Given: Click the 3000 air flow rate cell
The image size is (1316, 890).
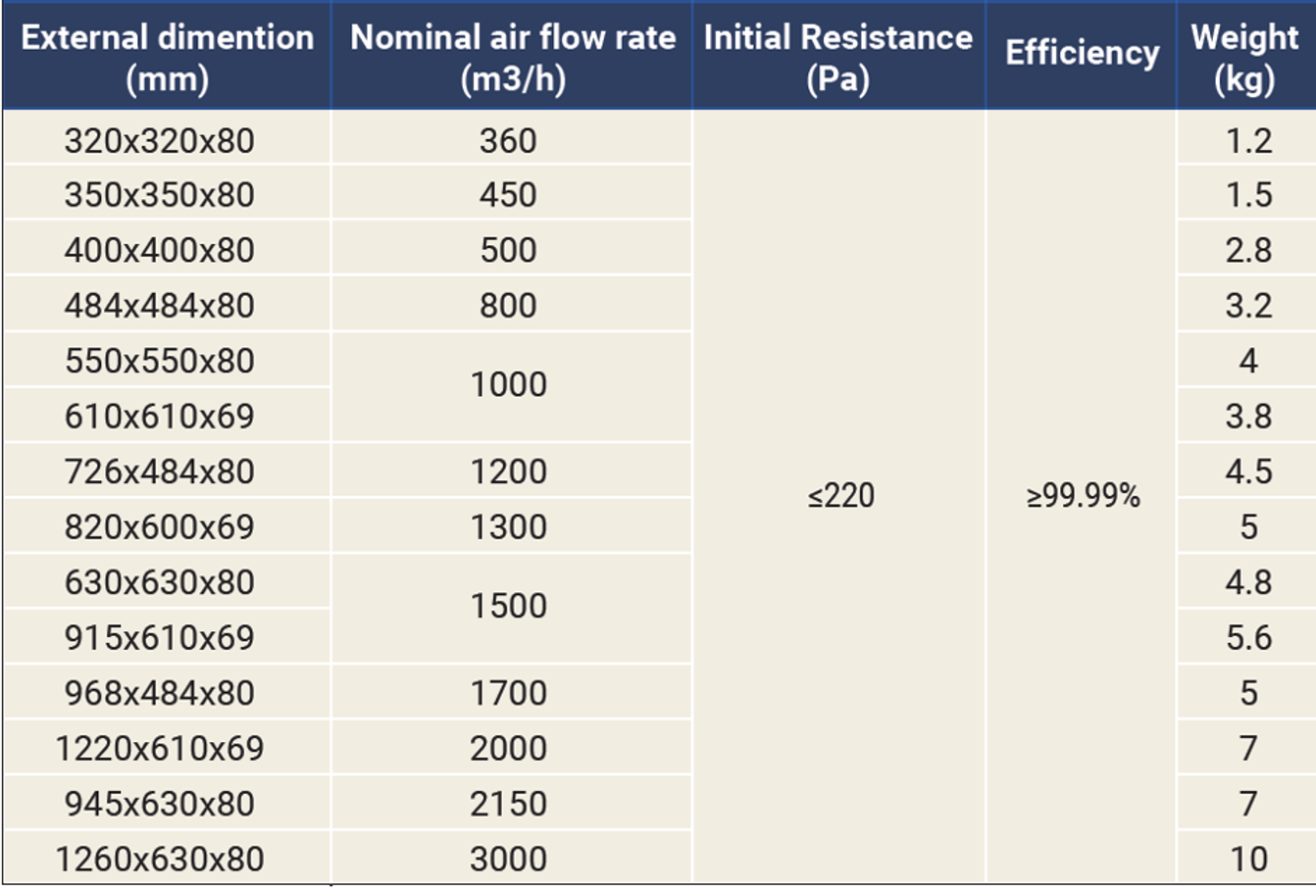Looking at the screenshot, I should (x=508, y=860).
